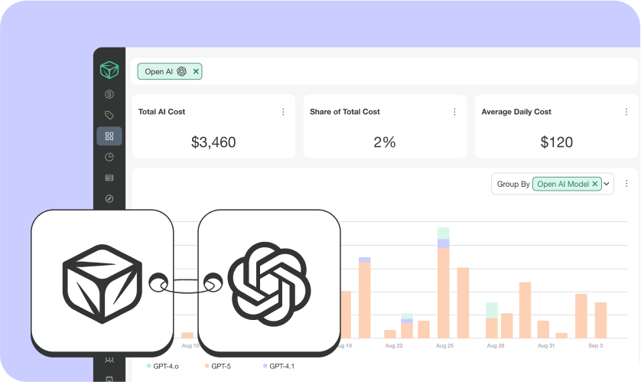Image resolution: width=641 pixels, height=382 pixels.
Task: Click the large OpenAI logo tile
Action: (x=268, y=281)
